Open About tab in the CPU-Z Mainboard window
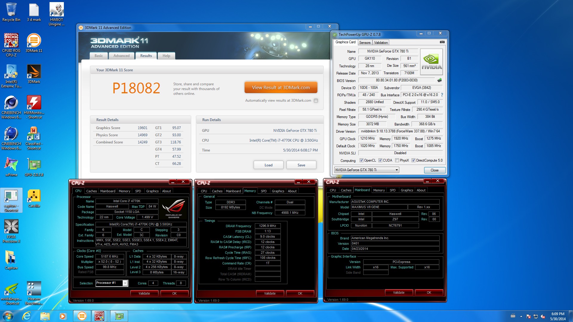This screenshot has height=322, width=573. click(421, 190)
